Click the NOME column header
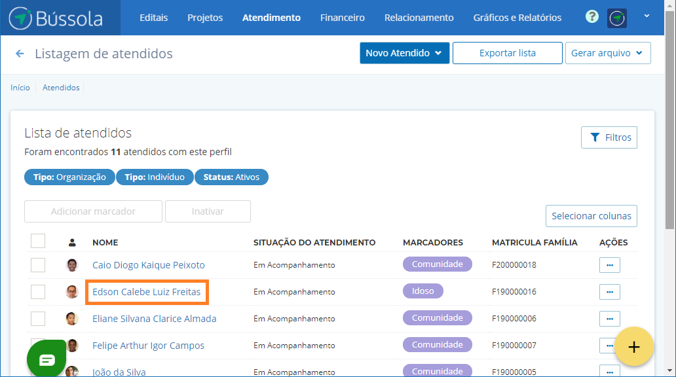 105,243
